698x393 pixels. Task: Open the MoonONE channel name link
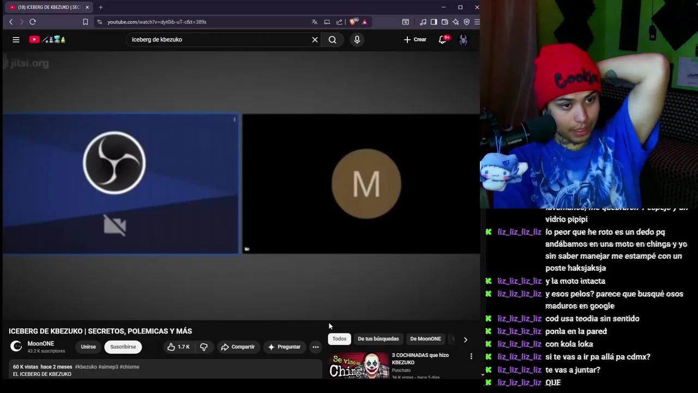point(41,343)
